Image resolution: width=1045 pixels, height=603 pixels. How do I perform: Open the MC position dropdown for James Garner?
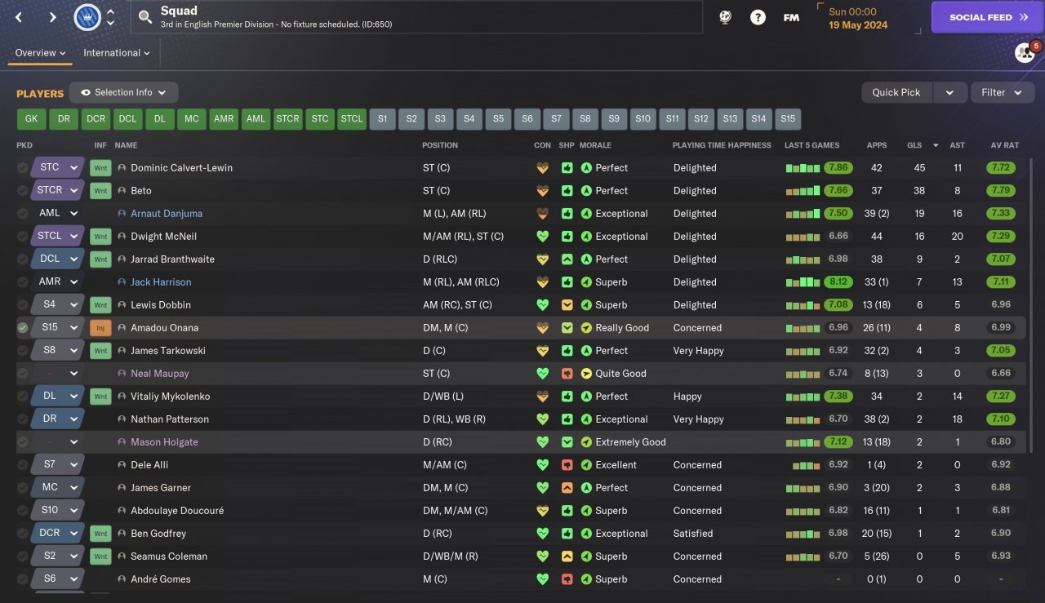[58, 488]
